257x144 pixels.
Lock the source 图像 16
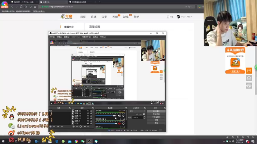(x=91, y=113)
